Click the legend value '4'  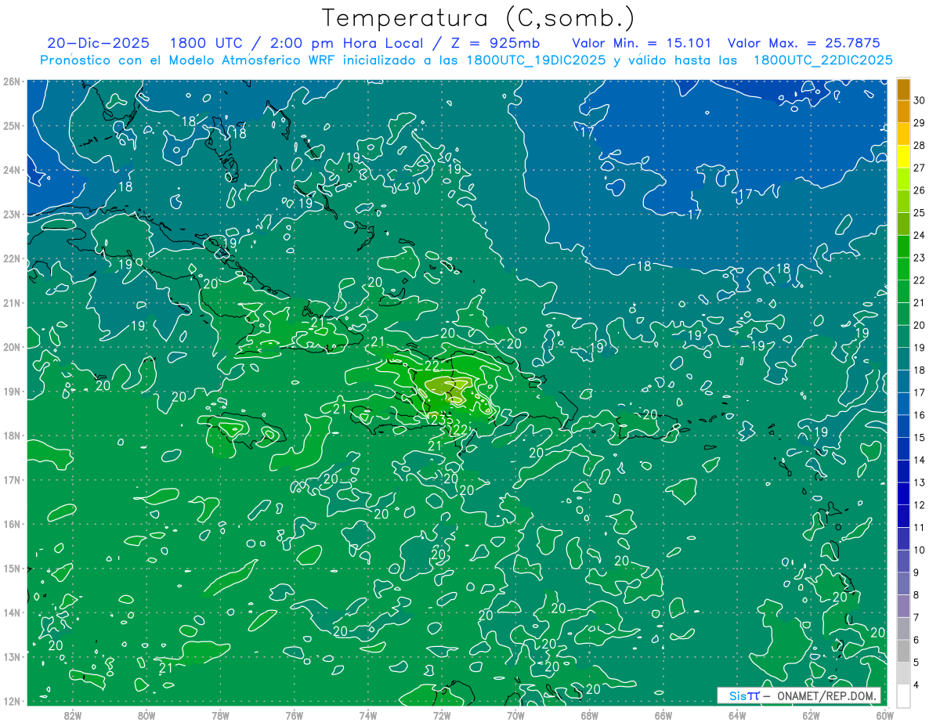click(916, 685)
